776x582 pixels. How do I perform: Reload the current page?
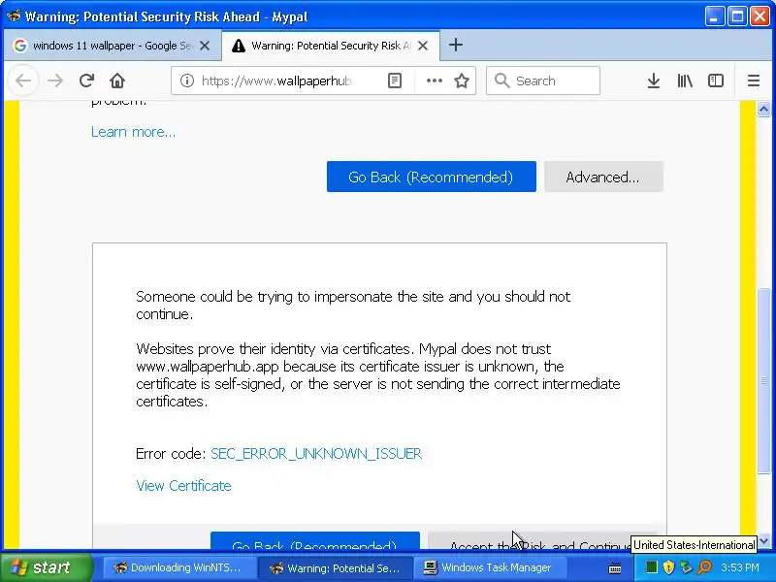[x=86, y=81]
